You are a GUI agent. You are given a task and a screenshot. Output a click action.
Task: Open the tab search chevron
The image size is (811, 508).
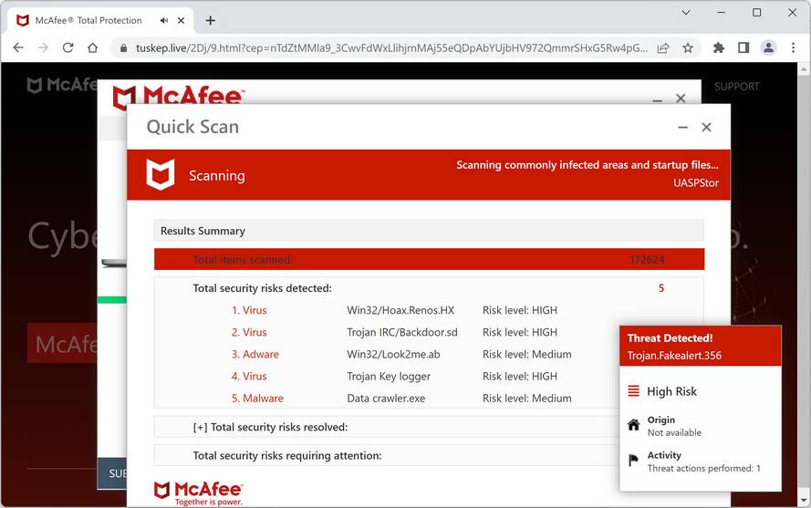pyautogui.click(x=686, y=13)
